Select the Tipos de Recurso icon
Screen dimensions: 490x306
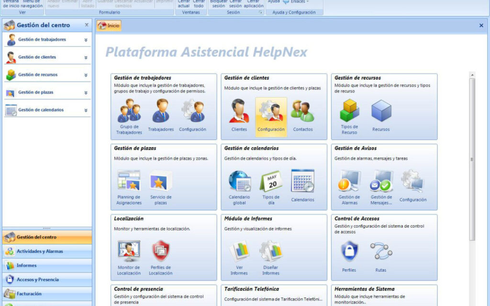point(349,111)
